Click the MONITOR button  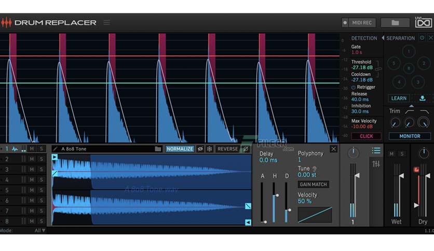(x=410, y=136)
